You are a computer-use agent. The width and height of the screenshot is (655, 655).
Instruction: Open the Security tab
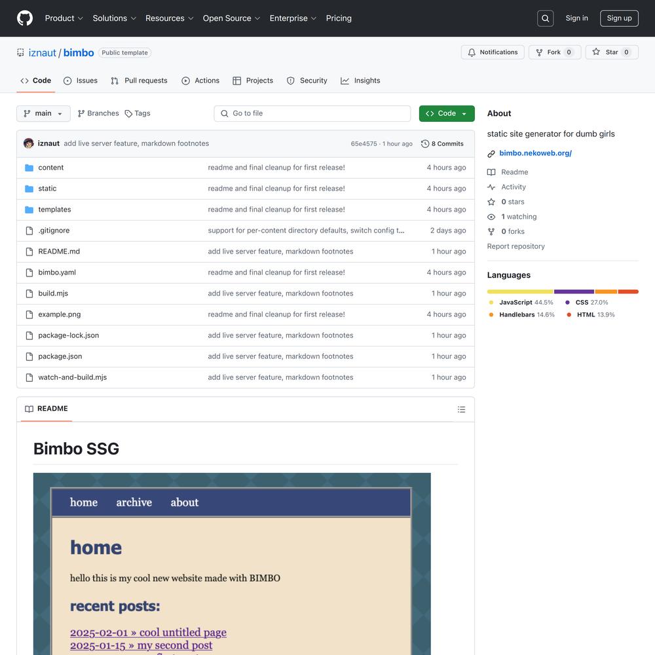[x=307, y=81]
